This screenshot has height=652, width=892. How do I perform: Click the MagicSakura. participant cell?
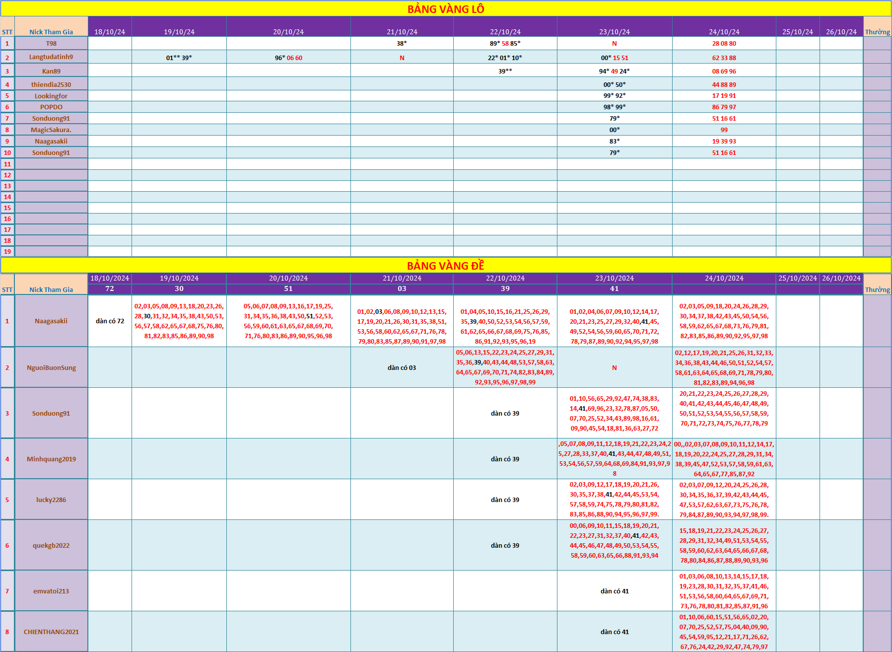[x=51, y=130]
